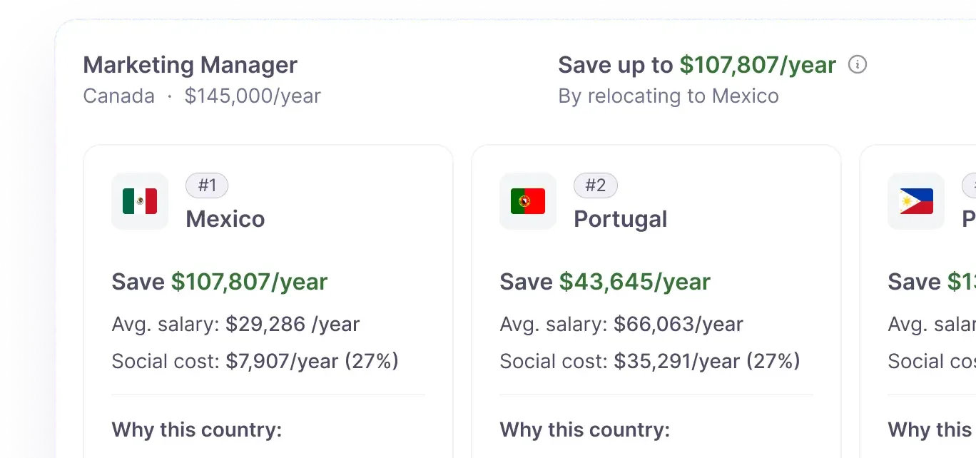Click the Marketing Manager job title
The height and width of the screenshot is (458, 976).
(190, 65)
